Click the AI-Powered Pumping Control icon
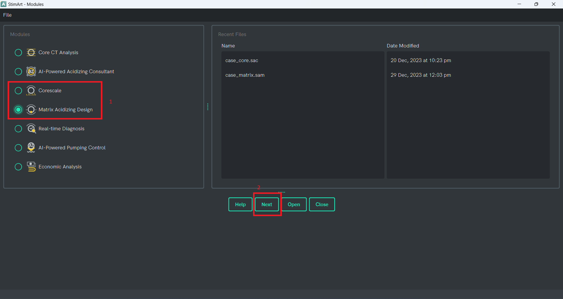 click(x=31, y=148)
